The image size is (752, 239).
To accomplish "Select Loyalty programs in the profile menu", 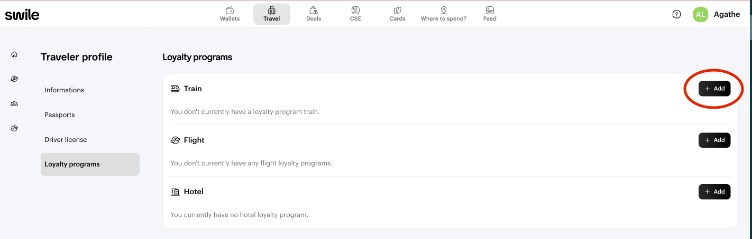I will (x=72, y=164).
